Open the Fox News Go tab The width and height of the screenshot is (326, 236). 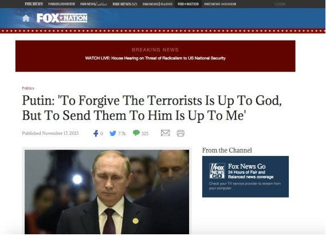125,4
